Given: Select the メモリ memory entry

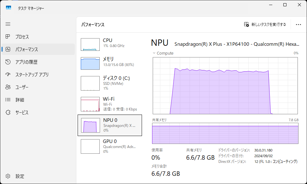Looking at the screenshot, I should pyautogui.click(x=90, y=63).
